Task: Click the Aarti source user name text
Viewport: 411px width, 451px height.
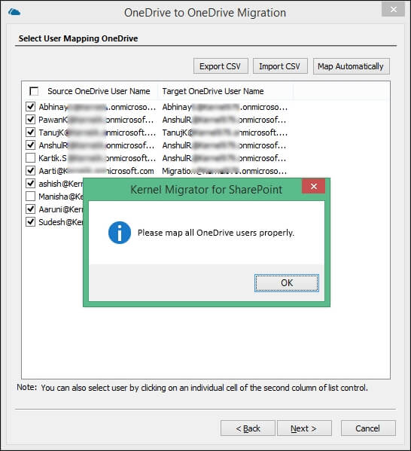Action: (96, 171)
